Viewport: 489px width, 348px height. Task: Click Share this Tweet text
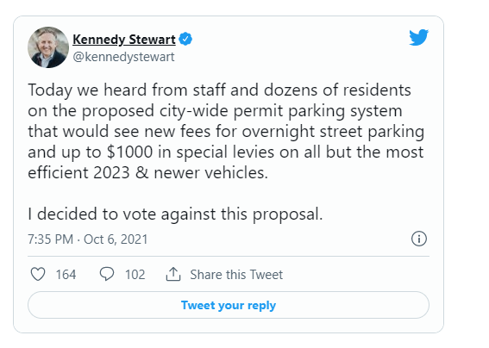[236, 275]
